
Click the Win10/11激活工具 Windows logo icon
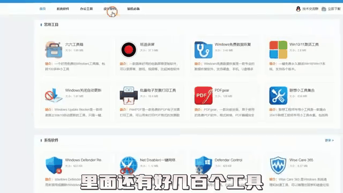(x=278, y=50)
